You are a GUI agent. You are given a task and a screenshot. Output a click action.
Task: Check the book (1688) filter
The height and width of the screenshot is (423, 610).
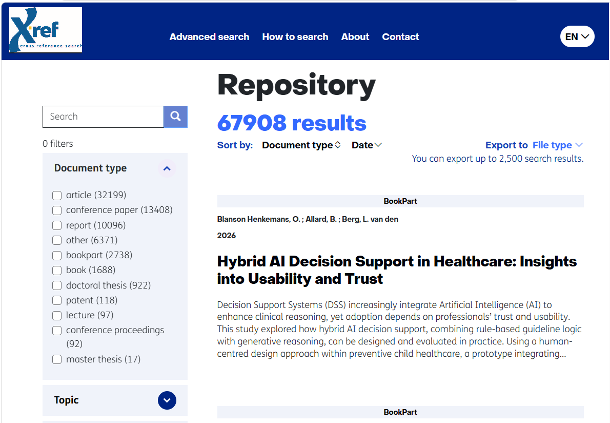tap(57, 271)
